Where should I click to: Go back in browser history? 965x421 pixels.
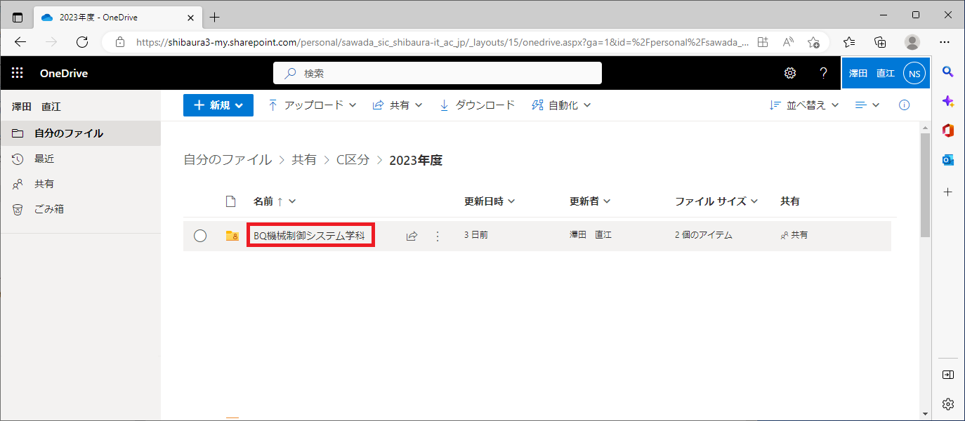click(20, 42)
